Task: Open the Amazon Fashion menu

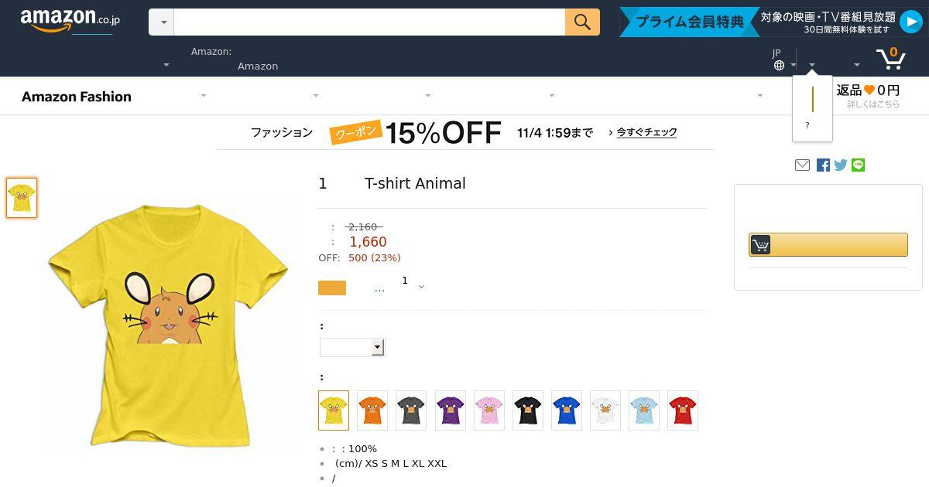Action: tap(77, 97)
